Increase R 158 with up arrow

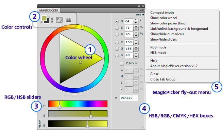tap(136, 41)
